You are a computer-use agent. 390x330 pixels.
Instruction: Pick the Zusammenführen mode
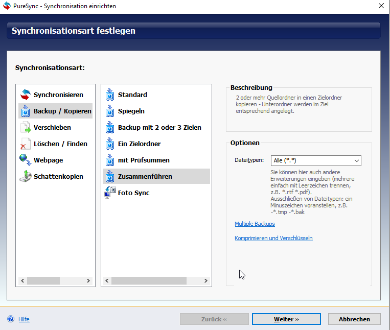[x=156, y=176]
